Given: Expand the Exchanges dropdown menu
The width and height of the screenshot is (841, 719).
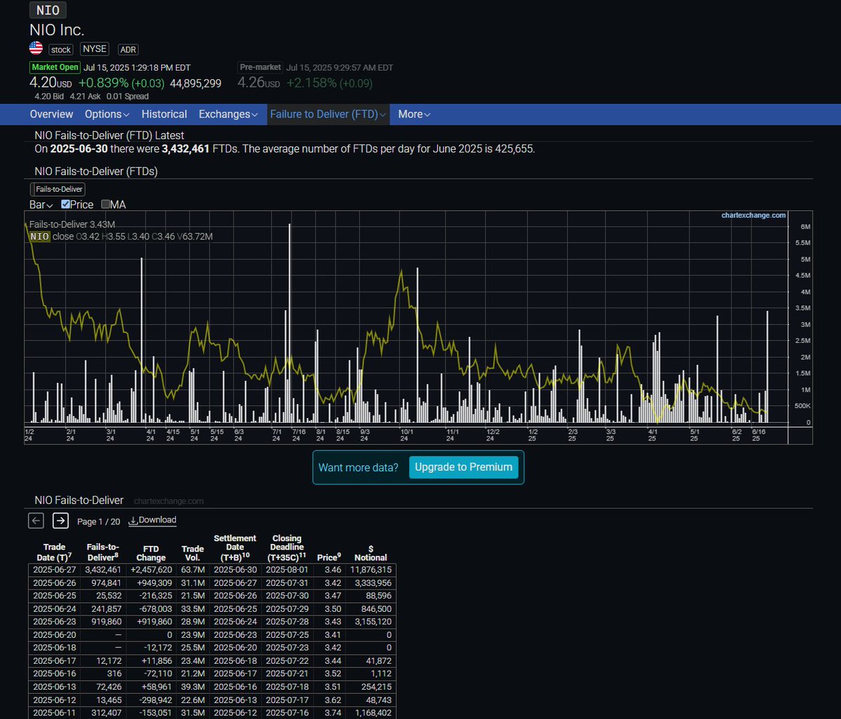Looking at the screenshot, I should (228, 114).
